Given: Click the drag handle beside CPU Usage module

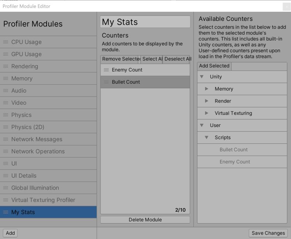Looking at the screenshot, I should pos(5,42).
